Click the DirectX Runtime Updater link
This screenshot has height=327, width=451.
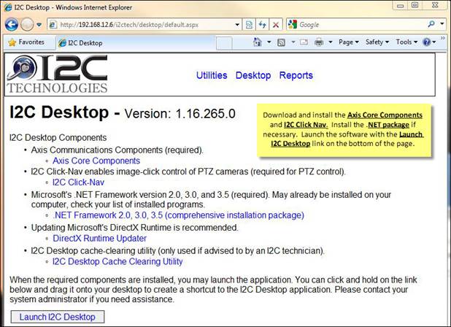(99, 239)
